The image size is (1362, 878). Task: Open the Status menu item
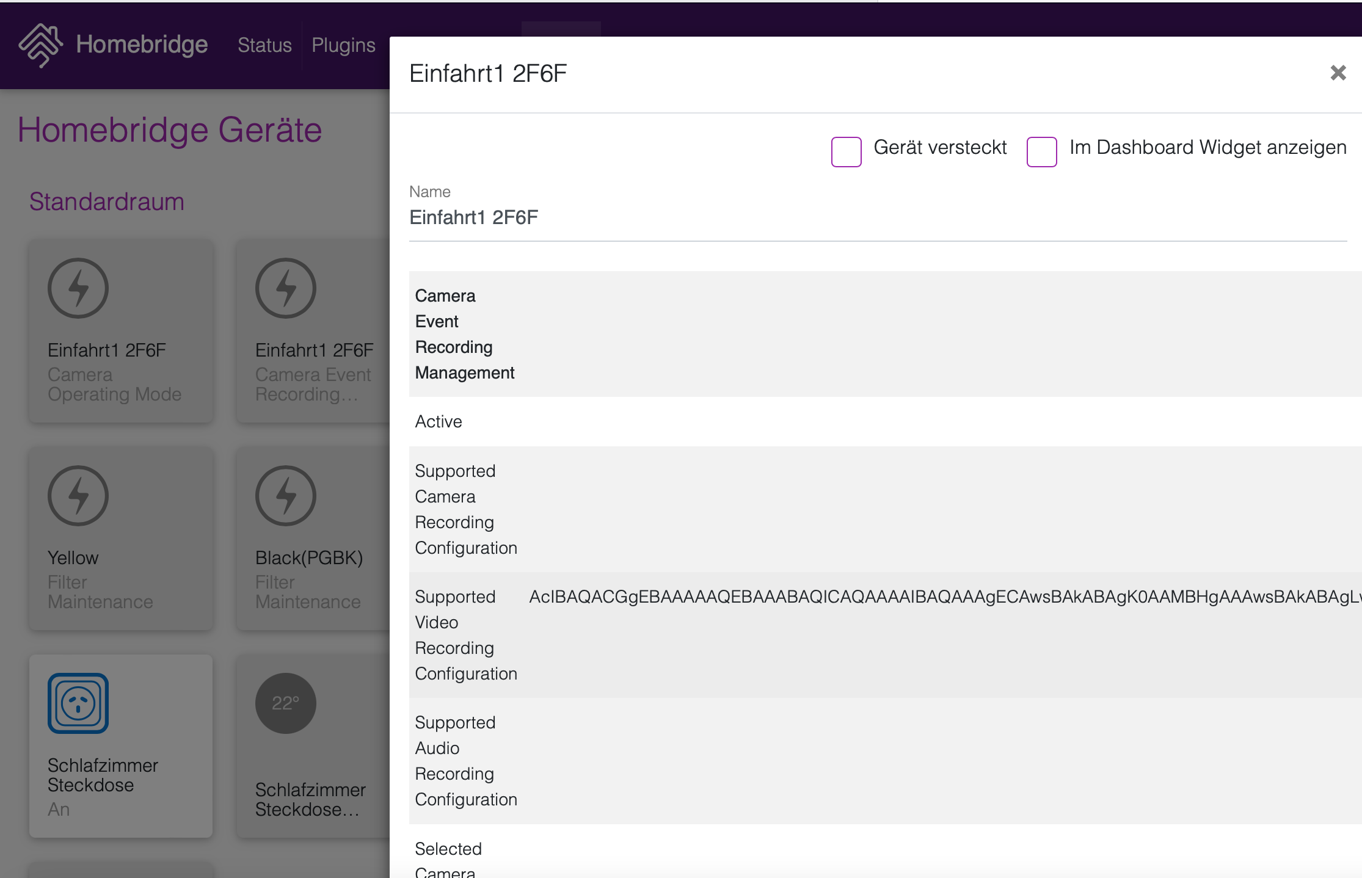(x=264, y=45)
